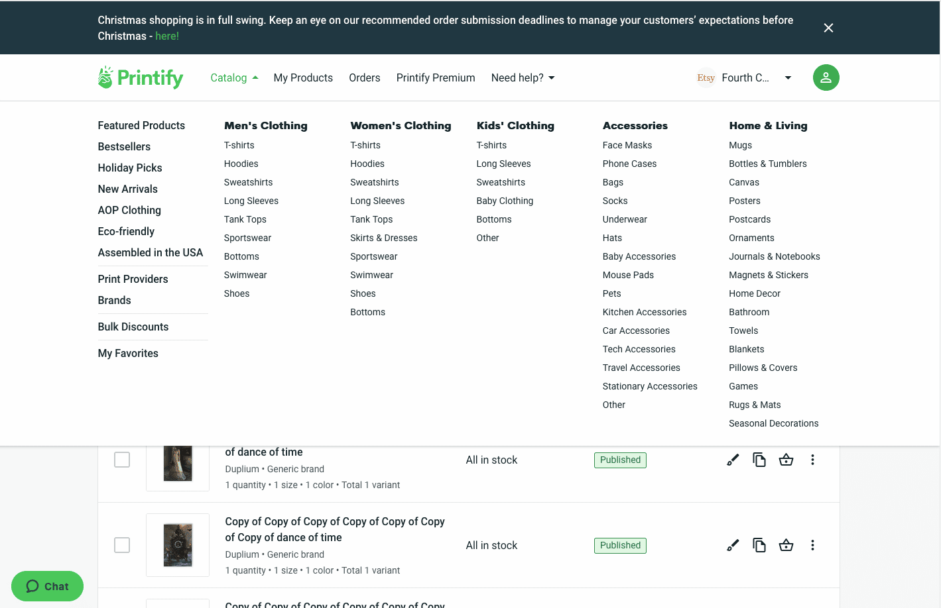Screen dimensions: 941x608
Task: Order the 'of dance of time' product via basket icon
Action: pyautogui.click(x=786, y=460)
